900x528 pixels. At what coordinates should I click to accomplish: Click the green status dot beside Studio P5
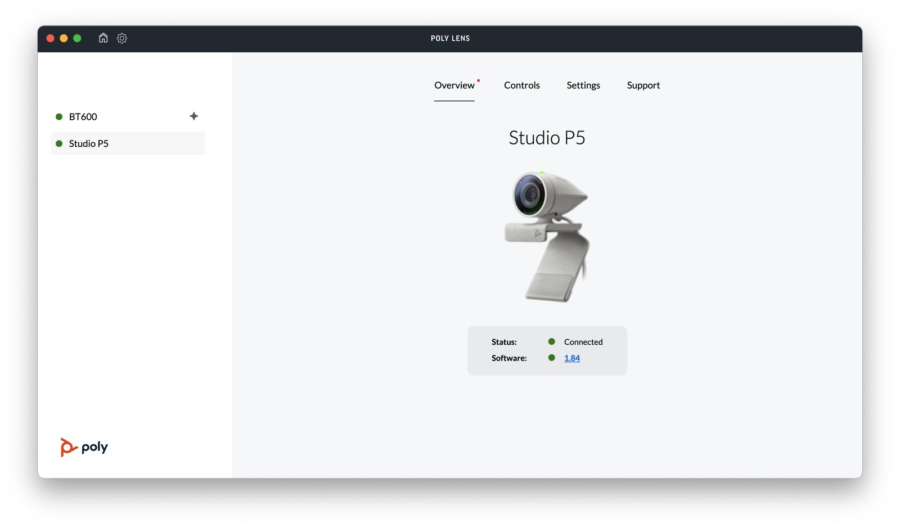[x=59, y=144]
